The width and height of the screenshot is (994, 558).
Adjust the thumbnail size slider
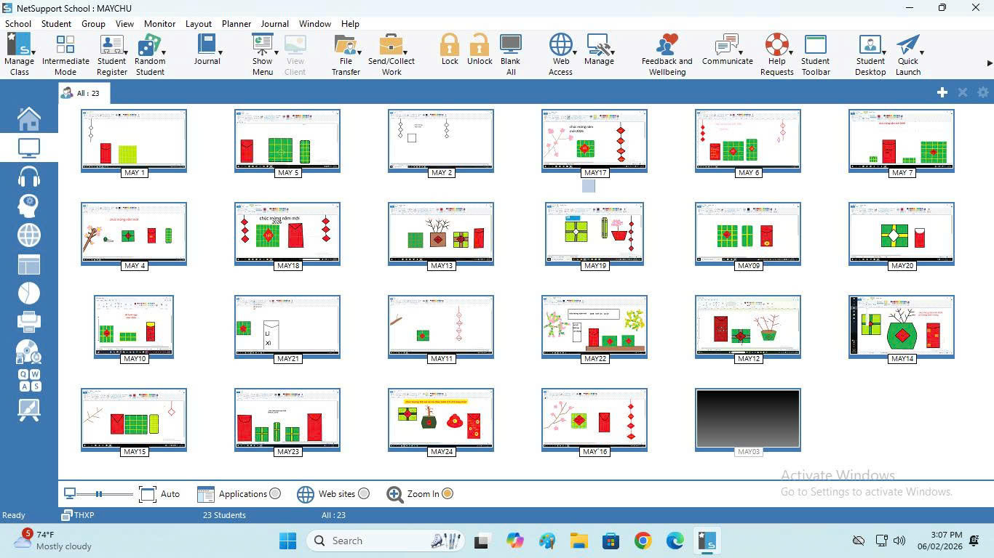99,494
